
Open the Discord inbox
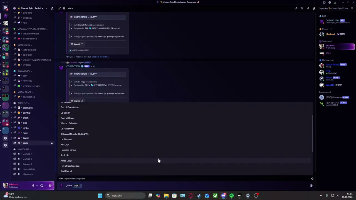(x=324, y=2)
